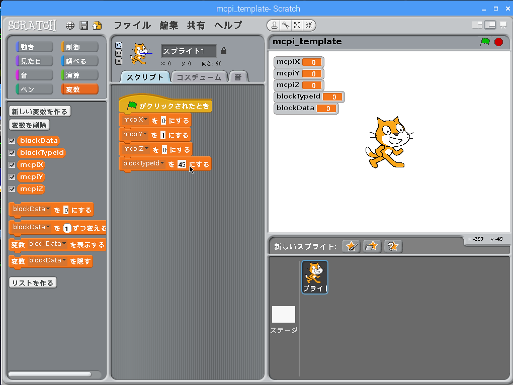Viewport: 513px width, 385px height.
Task: Click the sprite name field スプライト1
Action: click(189, 51)
